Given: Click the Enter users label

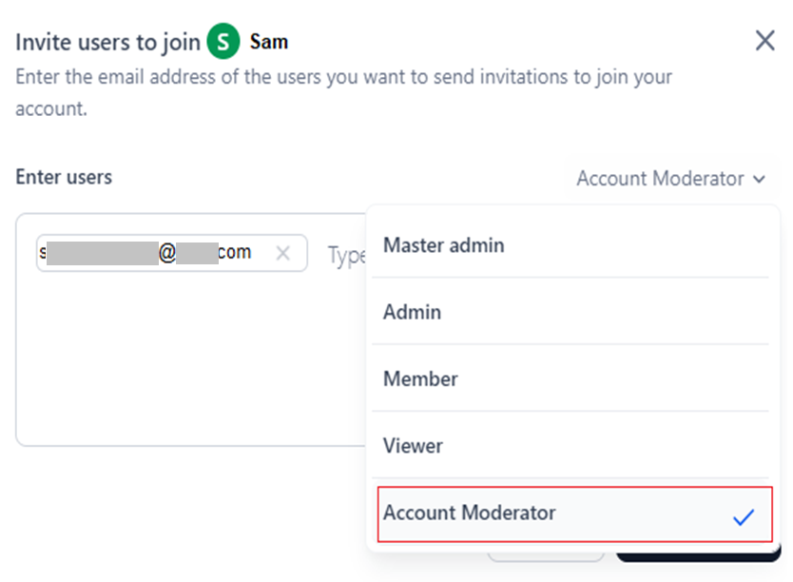Looking at the screenshot, I should click(x=64, y=177).
